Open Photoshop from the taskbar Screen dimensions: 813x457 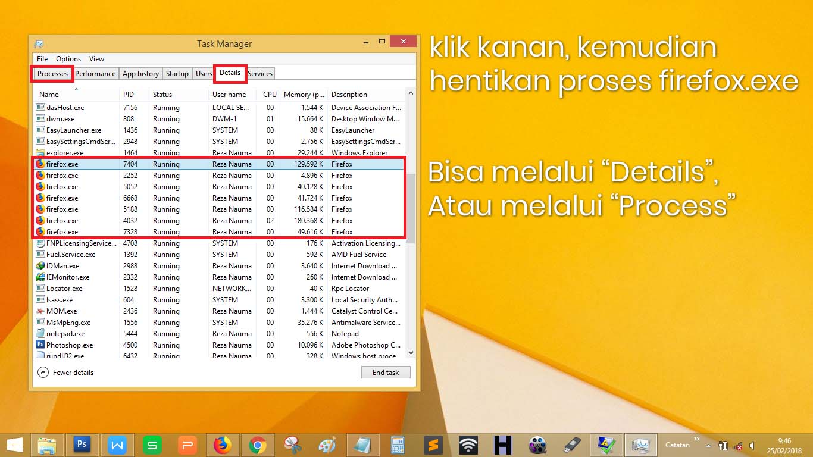pos(82,445)
